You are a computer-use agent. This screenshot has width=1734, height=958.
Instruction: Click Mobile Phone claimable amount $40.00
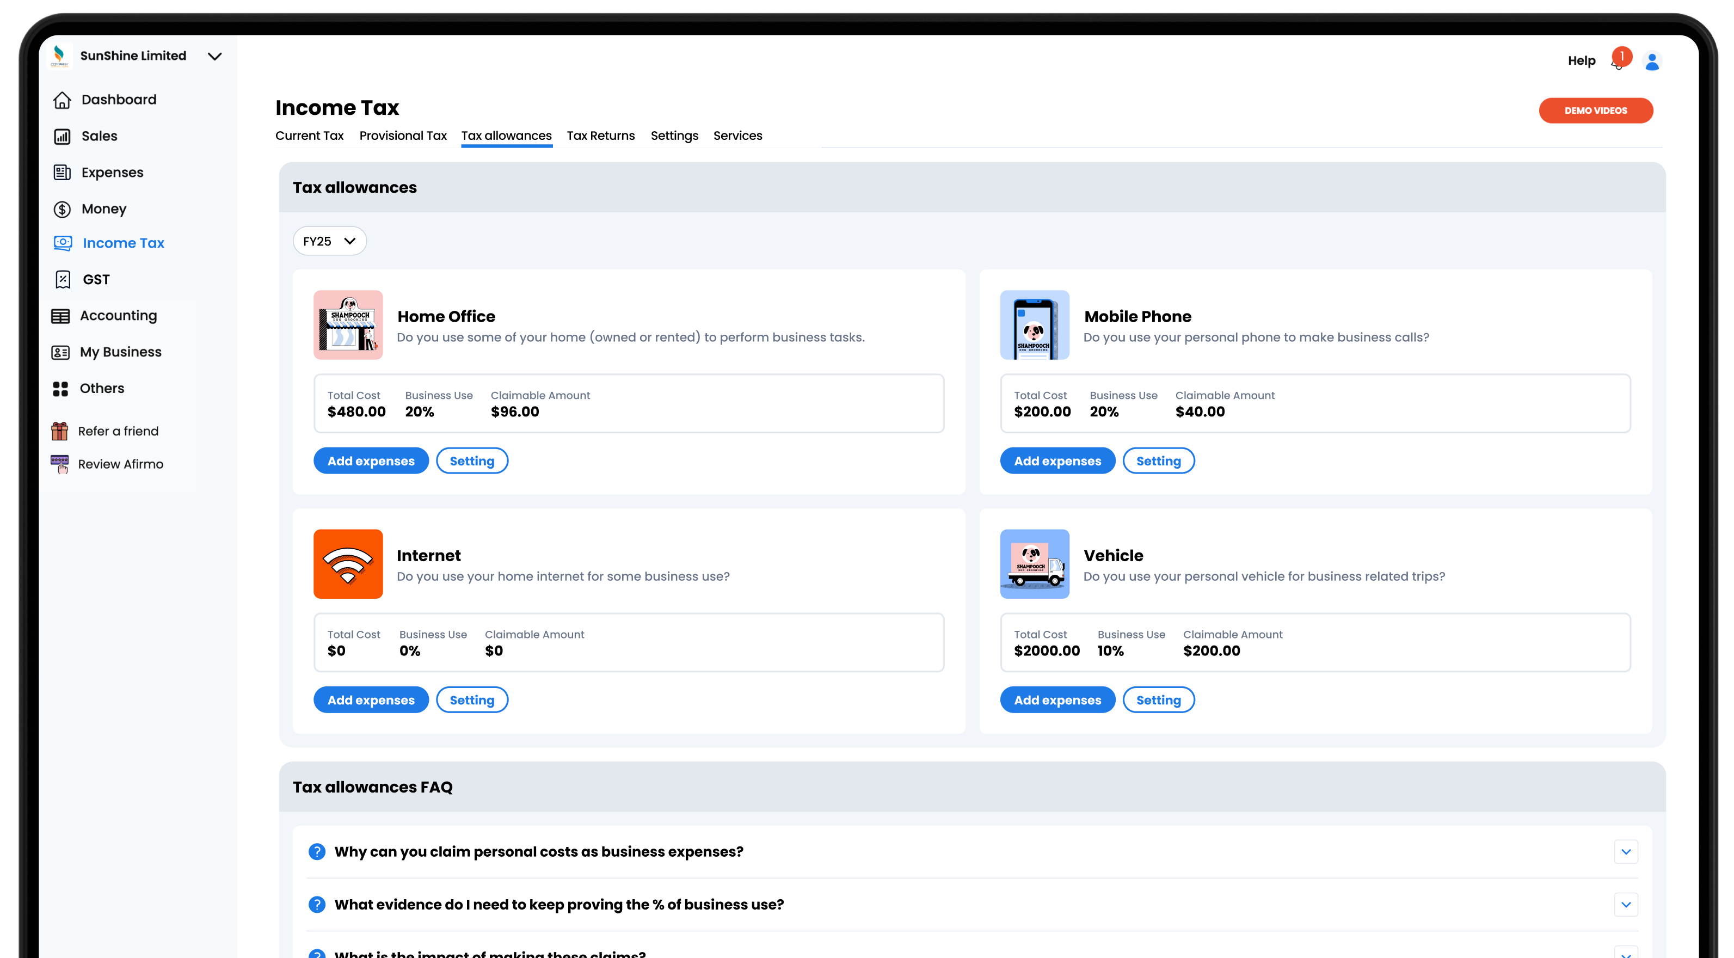tap(1200, 412)
